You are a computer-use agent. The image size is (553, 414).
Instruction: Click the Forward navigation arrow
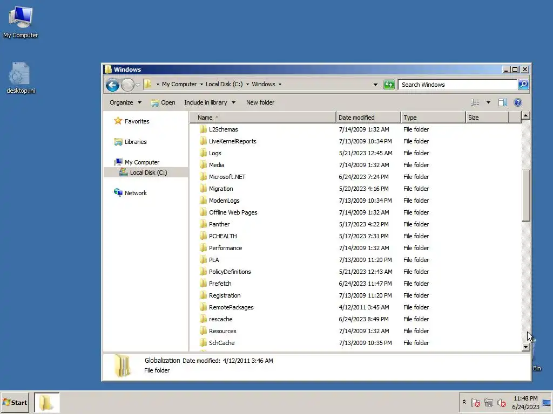127,85
